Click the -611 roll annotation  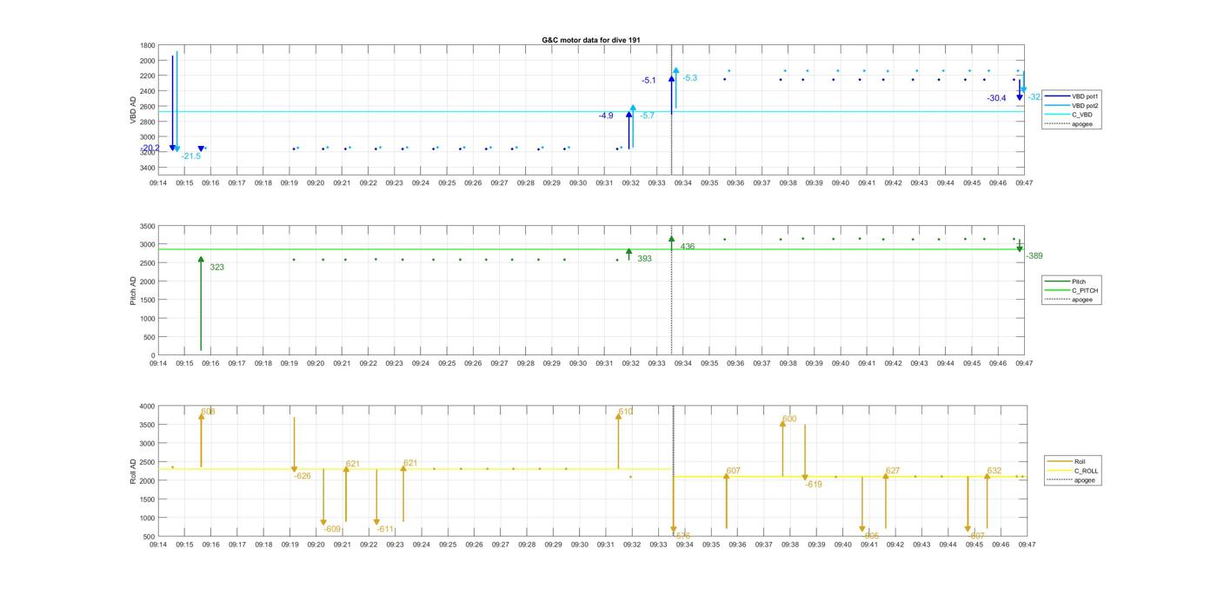click(x=385, y=529)
